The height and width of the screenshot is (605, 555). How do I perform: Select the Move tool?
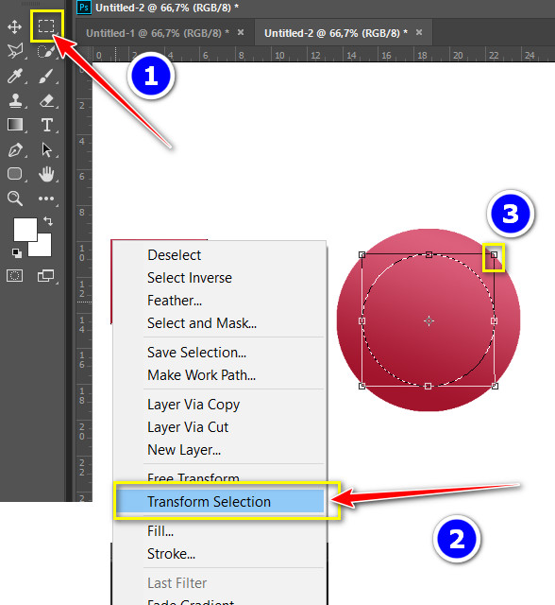[x=15, y=27]
